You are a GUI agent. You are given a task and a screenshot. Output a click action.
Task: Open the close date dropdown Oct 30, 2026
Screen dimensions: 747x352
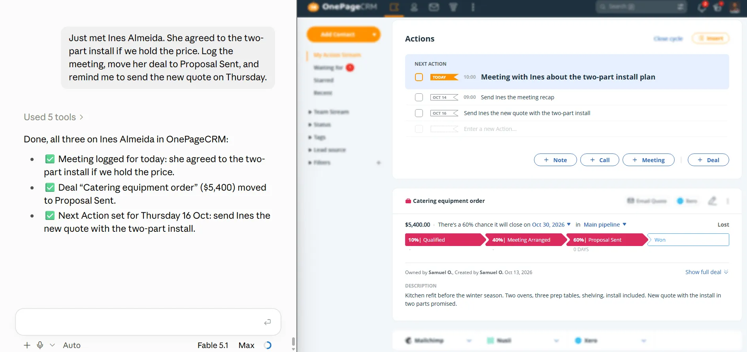tap(551, 225)
